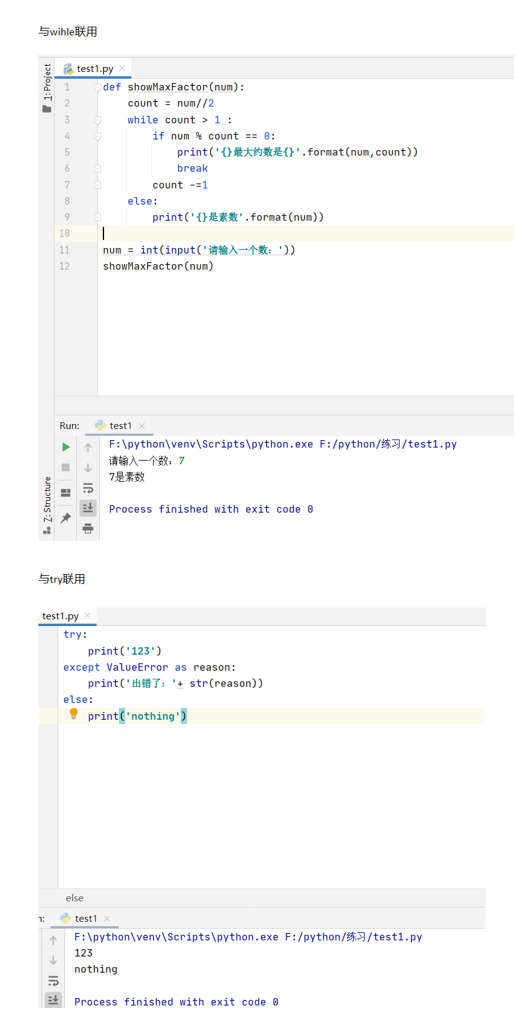This screenshot has height=1034, width=516.
Task: Click the code line 'count = num//2'
Action: [x=171, y=104]
